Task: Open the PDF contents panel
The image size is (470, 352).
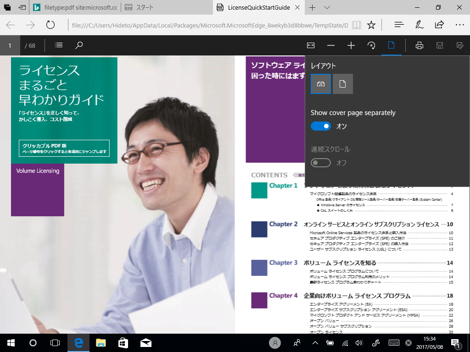Action: pos(58,45)
